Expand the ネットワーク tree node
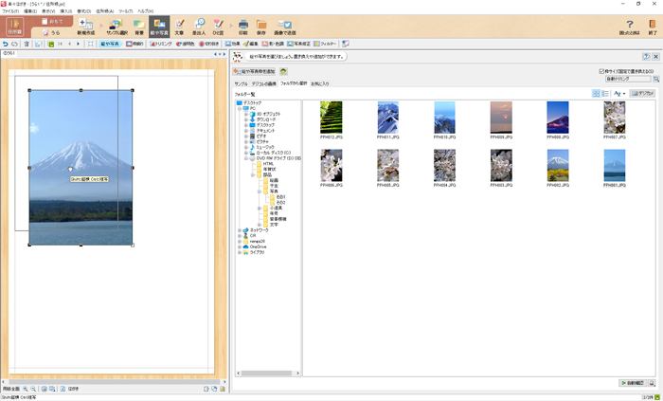663x401 pixels. (240, 229)
